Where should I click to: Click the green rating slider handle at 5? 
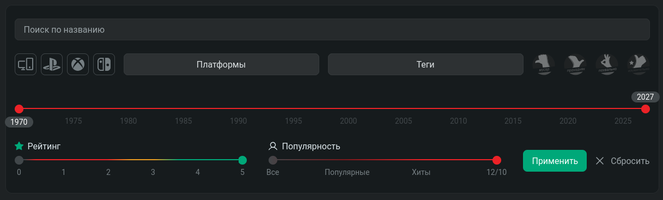[242, 160]
